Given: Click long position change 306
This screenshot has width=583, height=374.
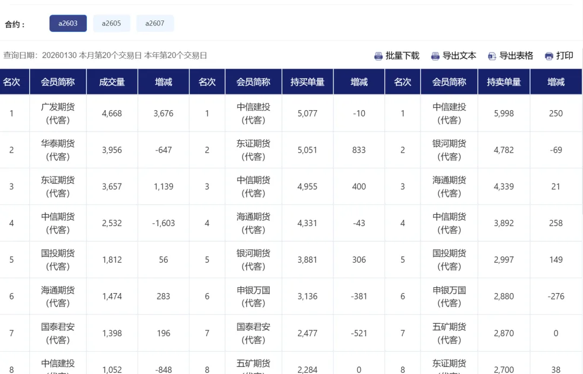Looking at the screenshot, I should pos(359,260).
